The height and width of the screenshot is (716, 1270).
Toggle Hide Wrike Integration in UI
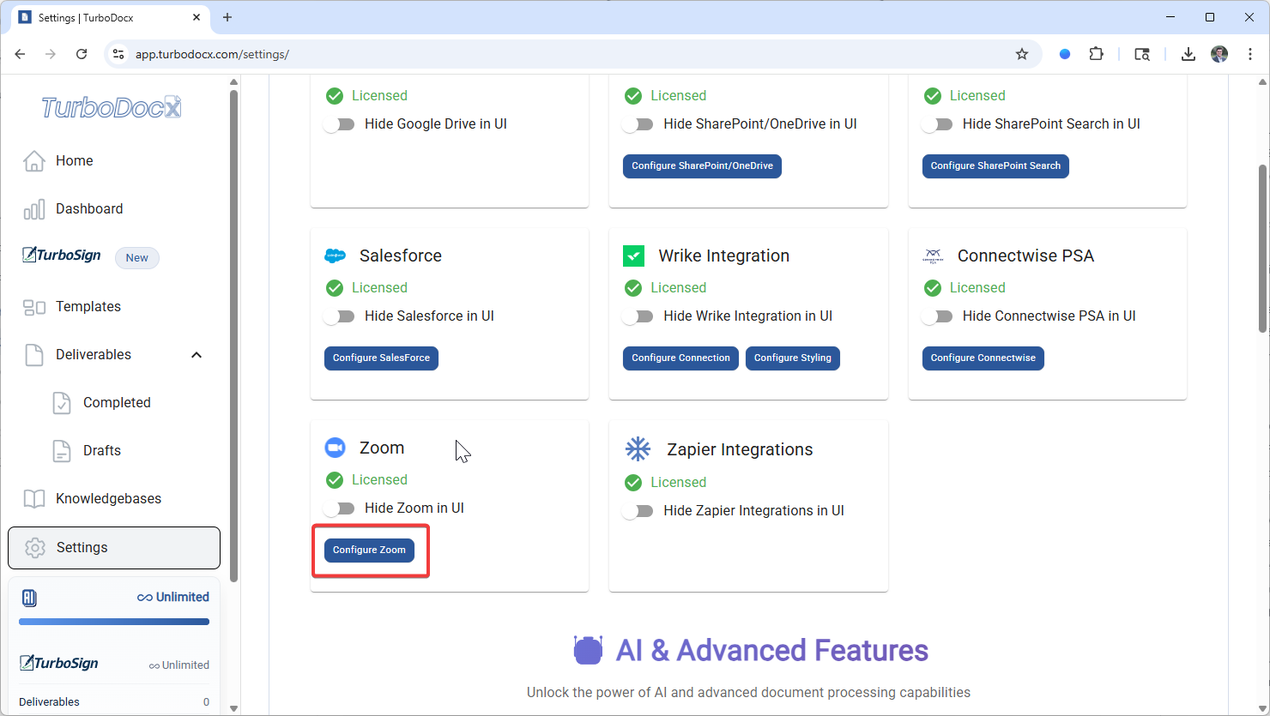point(638,316)
